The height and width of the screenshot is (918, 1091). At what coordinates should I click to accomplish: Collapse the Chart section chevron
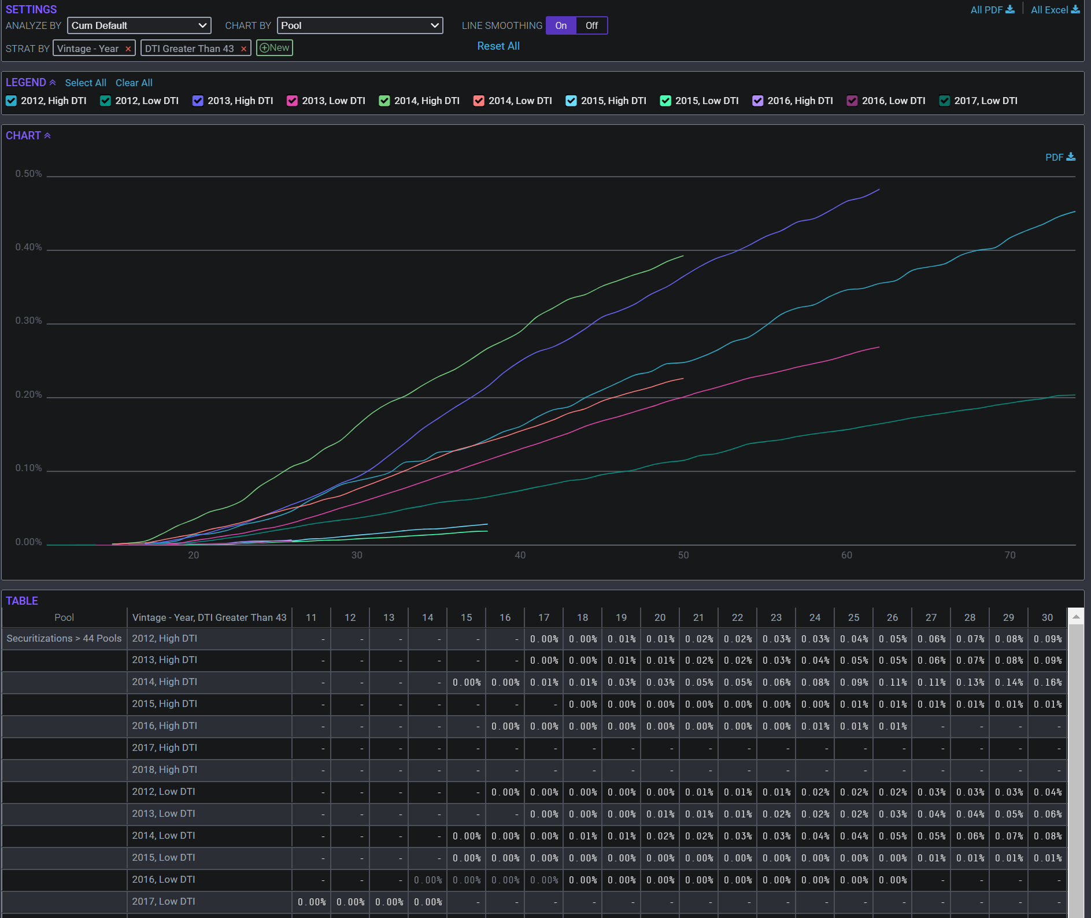tap(47, 136)
